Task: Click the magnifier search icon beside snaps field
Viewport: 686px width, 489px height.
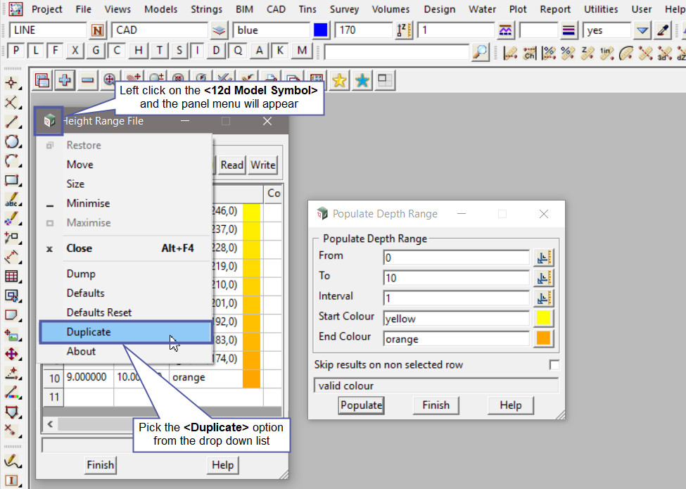Action: coord(480,51)
